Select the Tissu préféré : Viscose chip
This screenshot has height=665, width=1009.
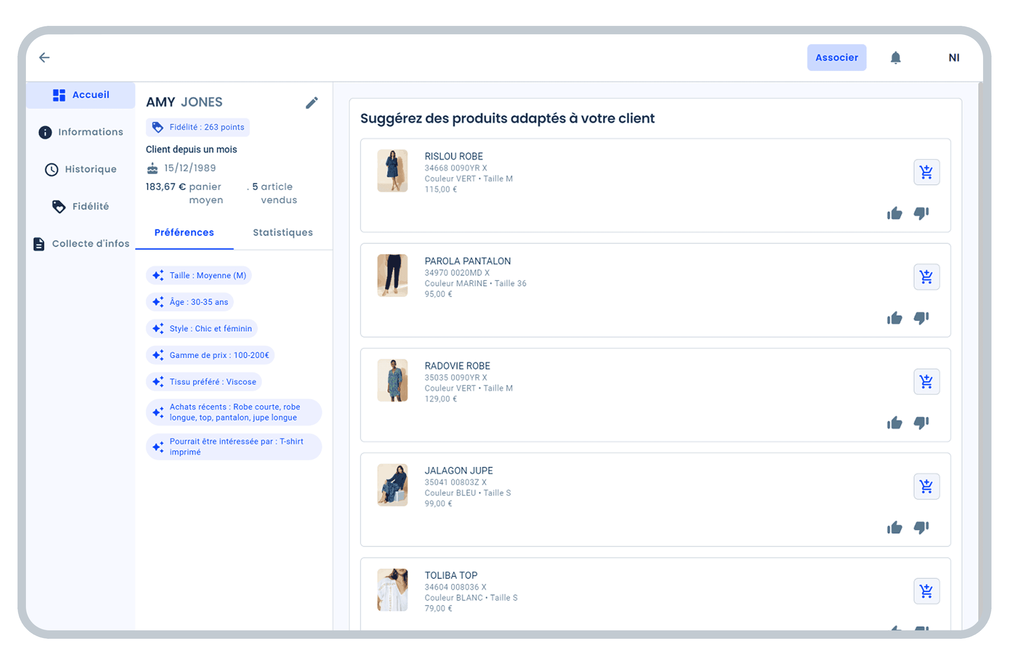click(x=204, y=382)
